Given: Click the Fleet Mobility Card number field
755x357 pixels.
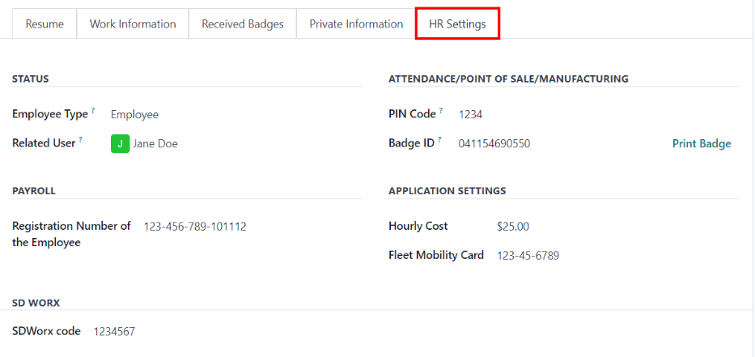Looking at the screenshot, I should tap(528, 256).
